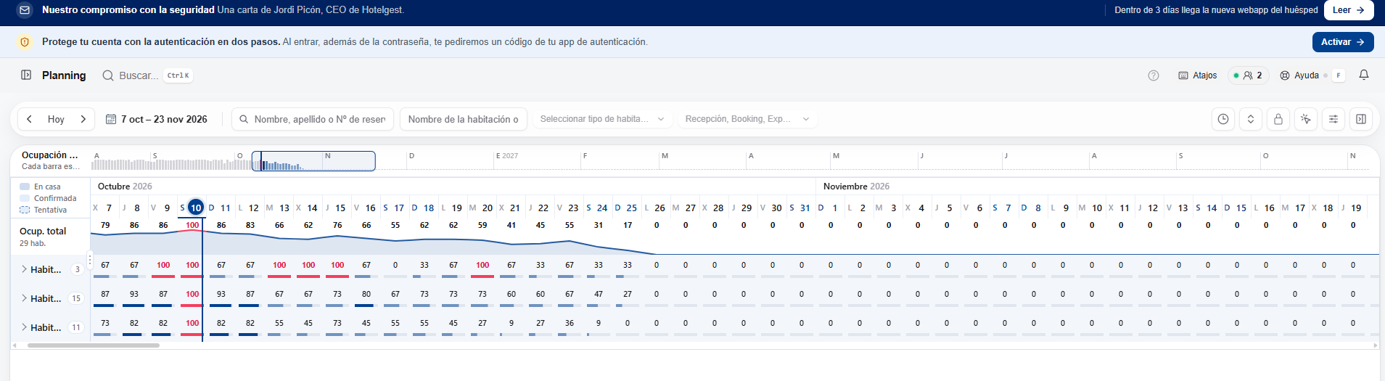The image size is (1385, 381).
Task: Click the Leer button in the top banner
Action: coord(1349,10)
